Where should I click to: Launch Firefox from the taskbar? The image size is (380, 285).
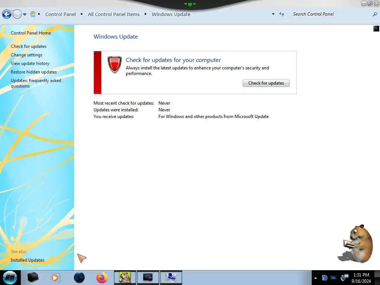[102, 278]
